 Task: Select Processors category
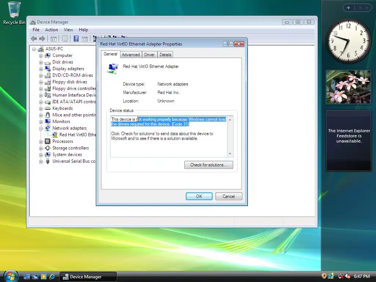coord(62,141)
